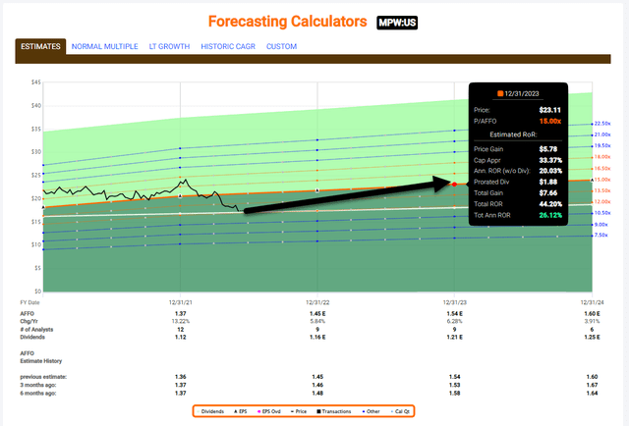Select the Historic CAGR tab
The image size is (629, 426).
(230, 46)
